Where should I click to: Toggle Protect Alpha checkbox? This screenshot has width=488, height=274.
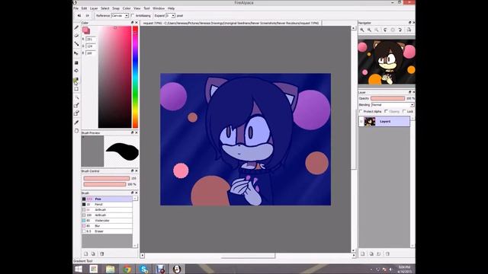[x=361, y=111]
